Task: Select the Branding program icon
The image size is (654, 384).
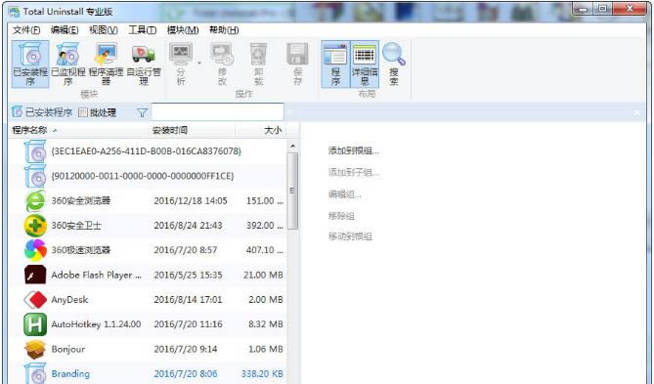Action: tap(35, 373)
